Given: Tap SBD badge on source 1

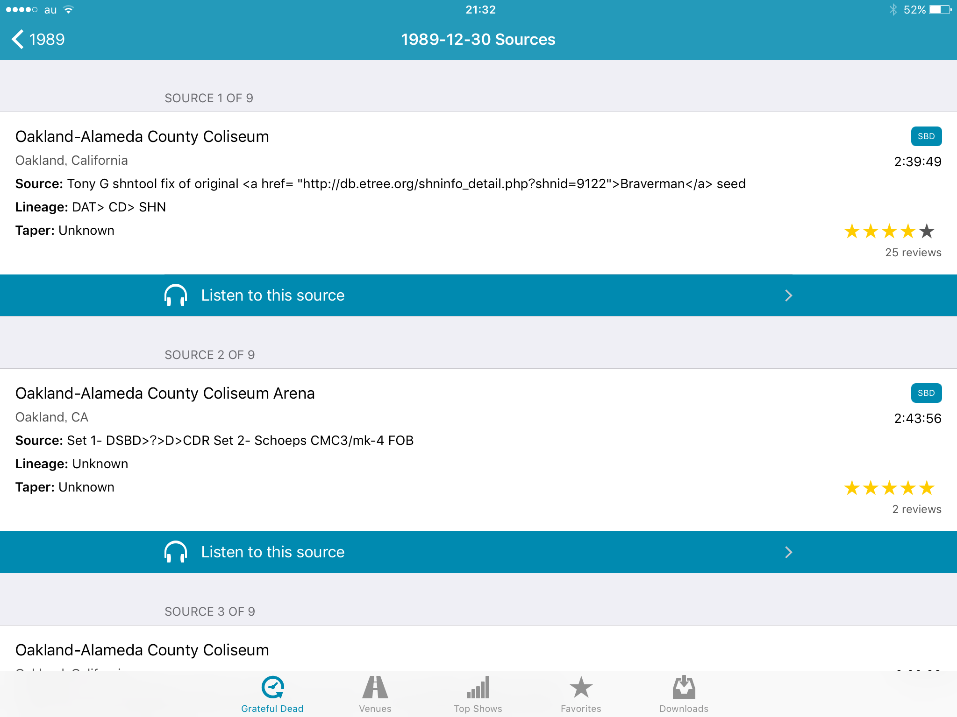Looking at the screenshot, I should coord(926,136).
